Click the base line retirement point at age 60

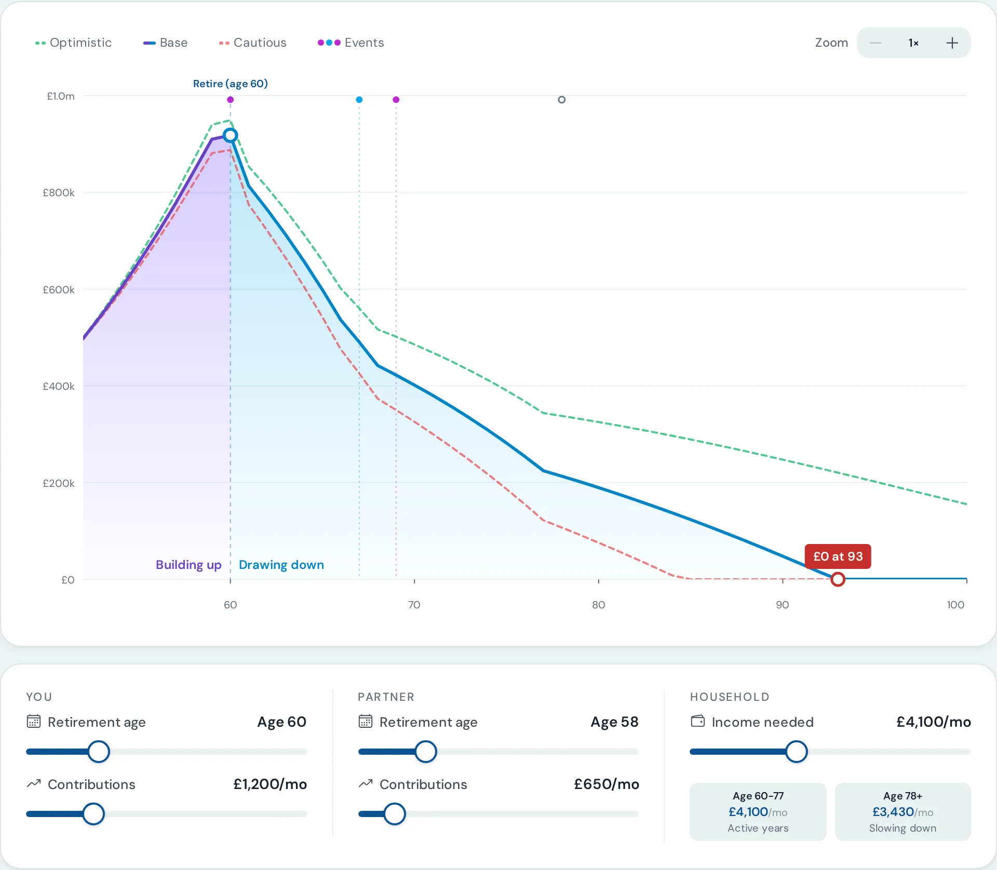click(x=231, y=135)
